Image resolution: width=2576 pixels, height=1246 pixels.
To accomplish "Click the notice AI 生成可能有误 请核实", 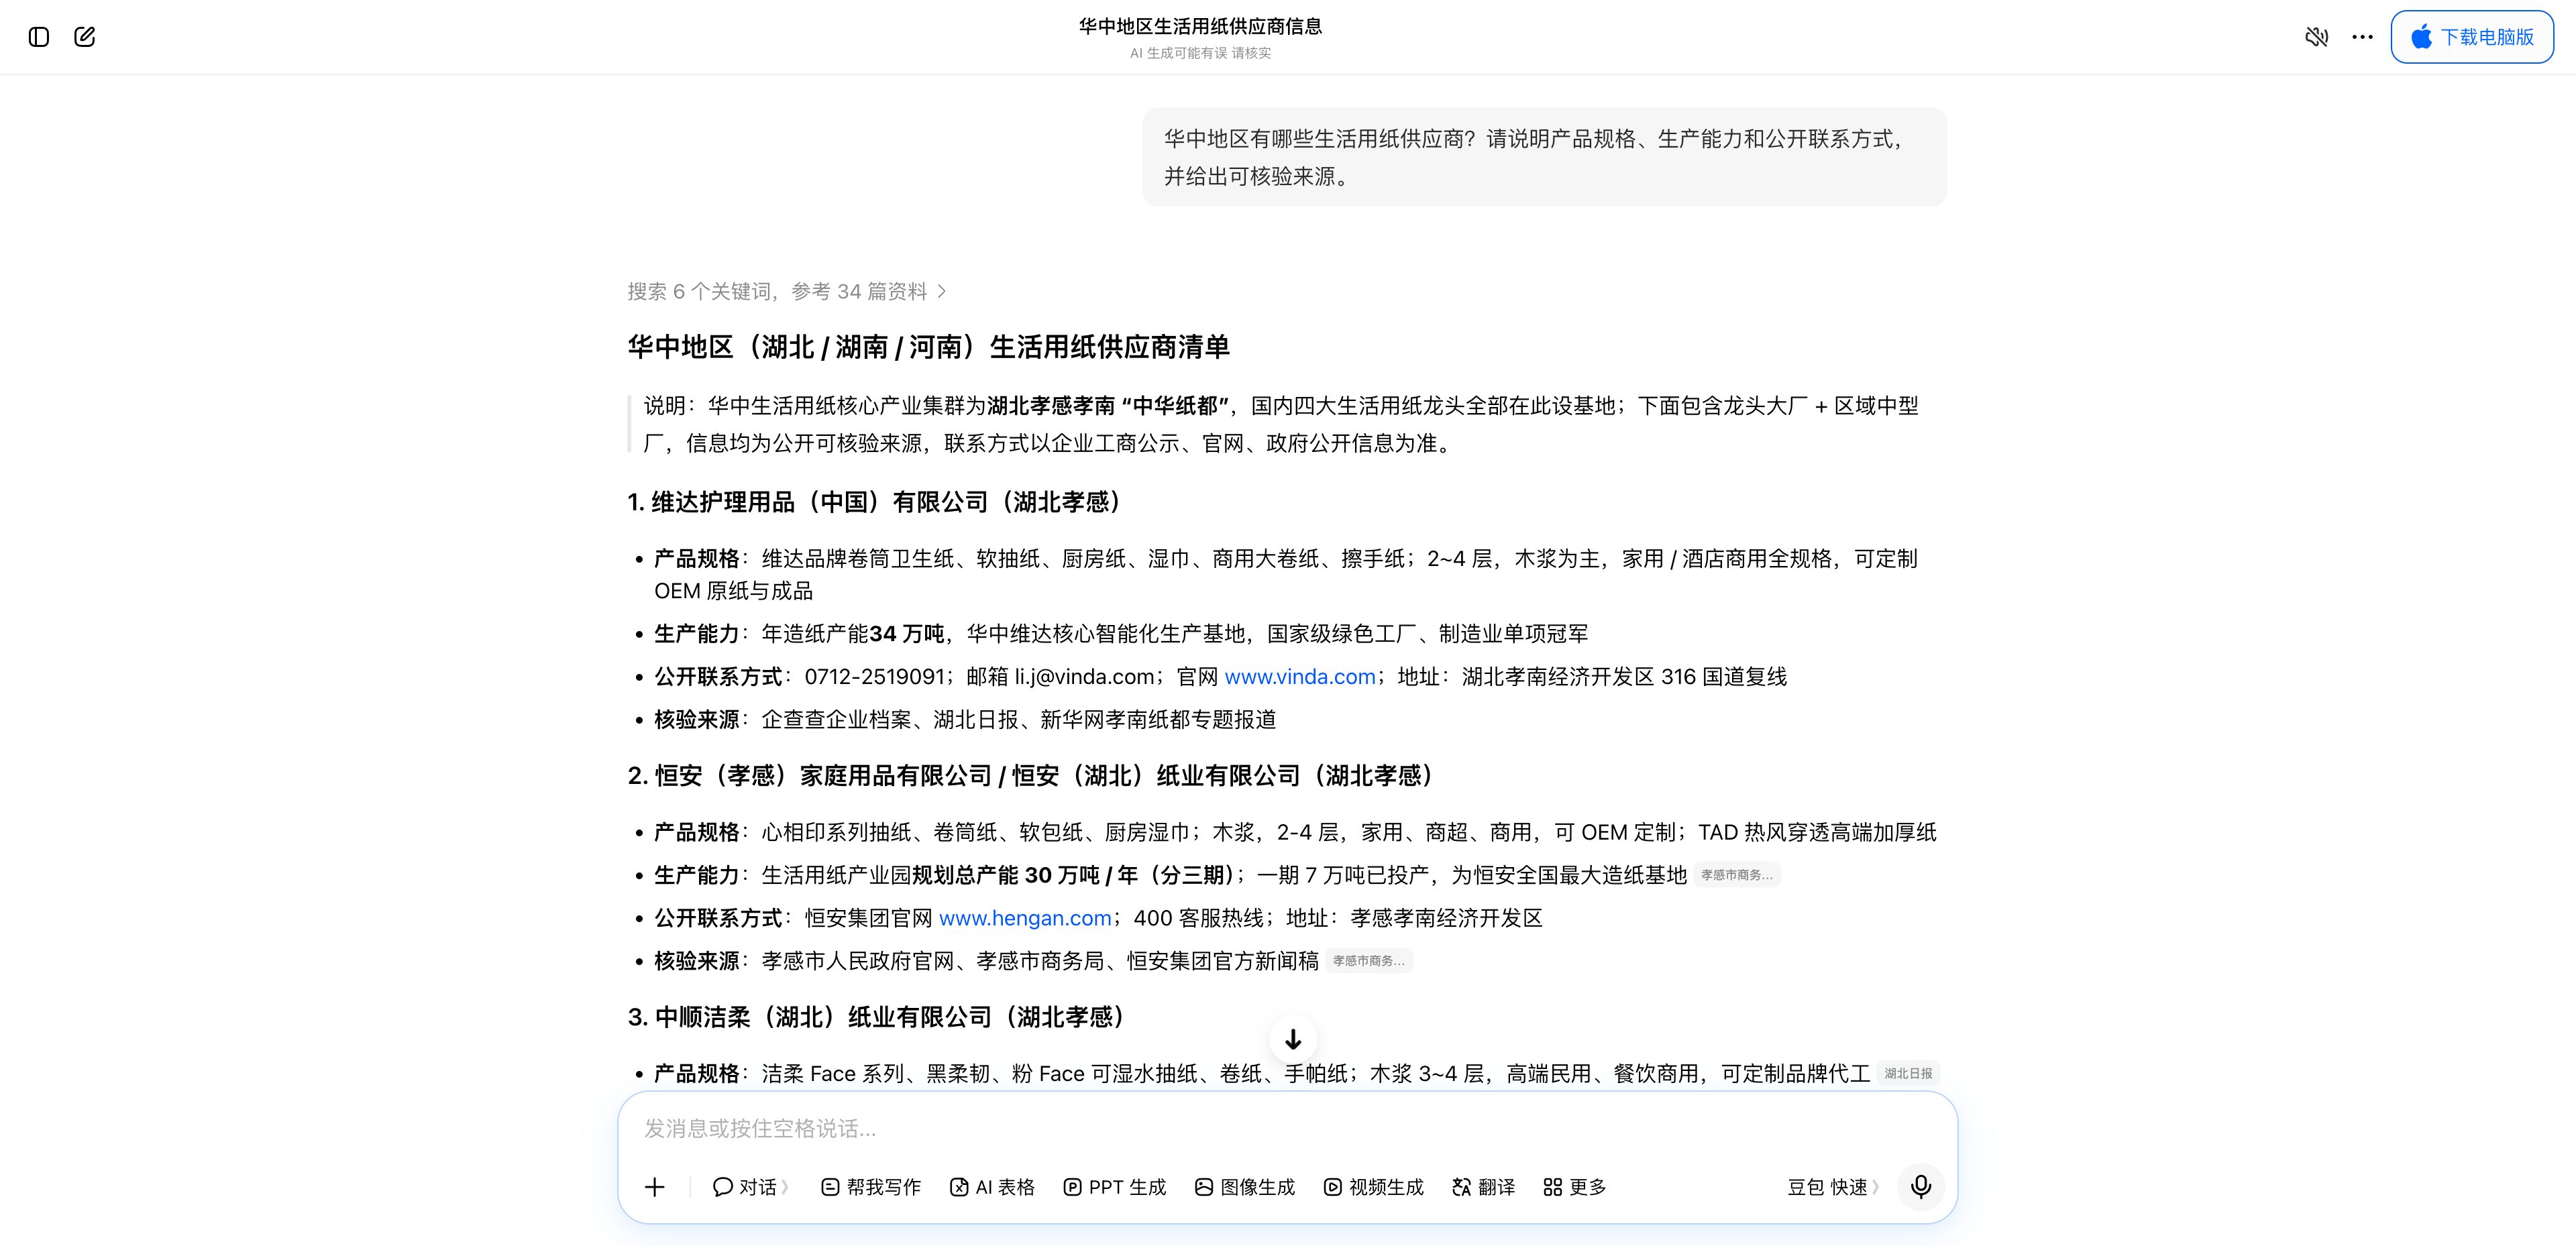I will click(x=1200, y=53).
